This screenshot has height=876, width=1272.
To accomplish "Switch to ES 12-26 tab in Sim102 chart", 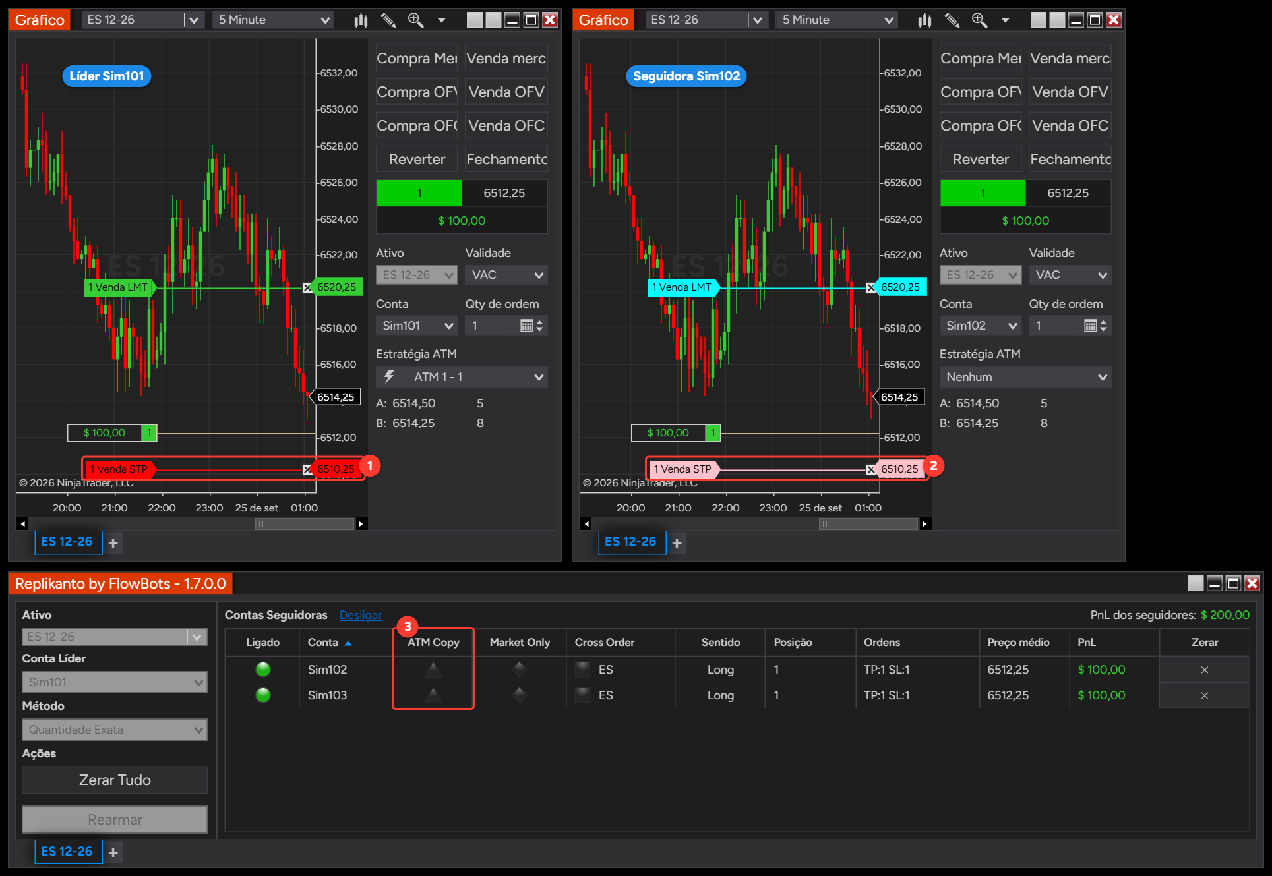I will coord(632,542).
